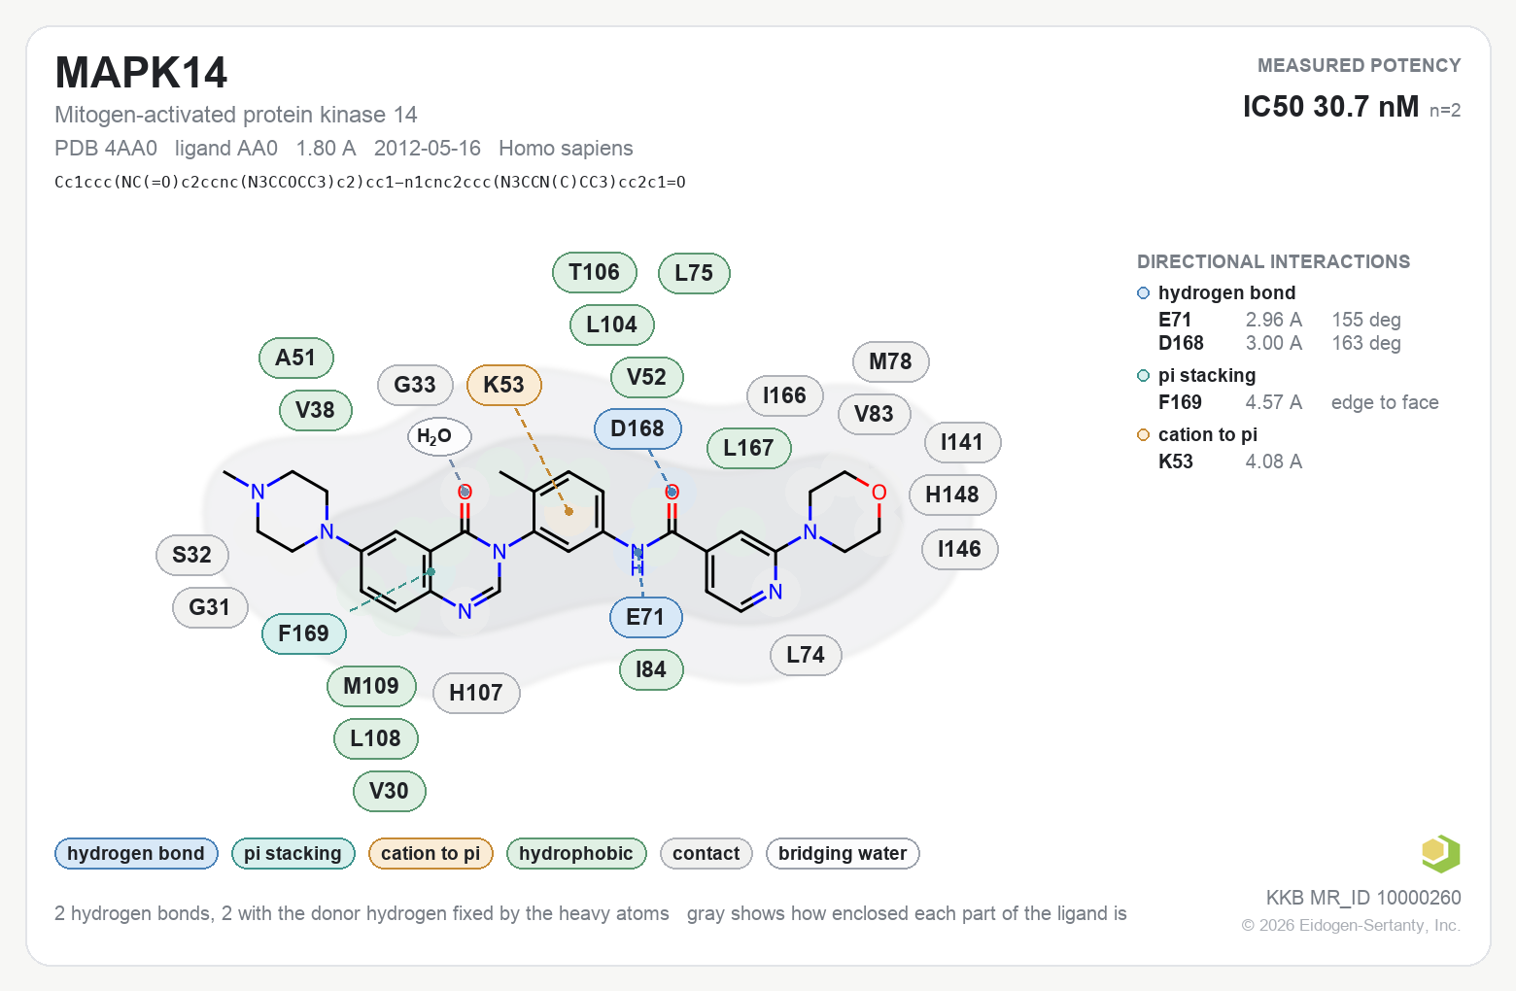Viewport: 1516px width, 991px height.
Task: Click the T106 hydrophobic residue
Action: (x=595, y=272)
